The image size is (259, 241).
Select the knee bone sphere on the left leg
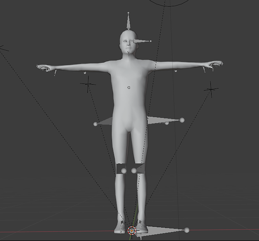[x=124, y=171]
